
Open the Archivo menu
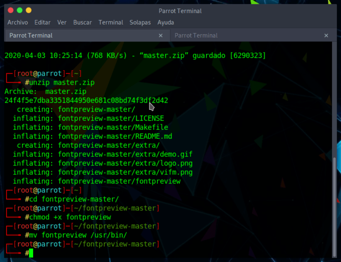tap(18, 23)
